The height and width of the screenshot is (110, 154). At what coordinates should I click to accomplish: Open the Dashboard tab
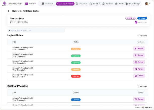click(47, 4)
